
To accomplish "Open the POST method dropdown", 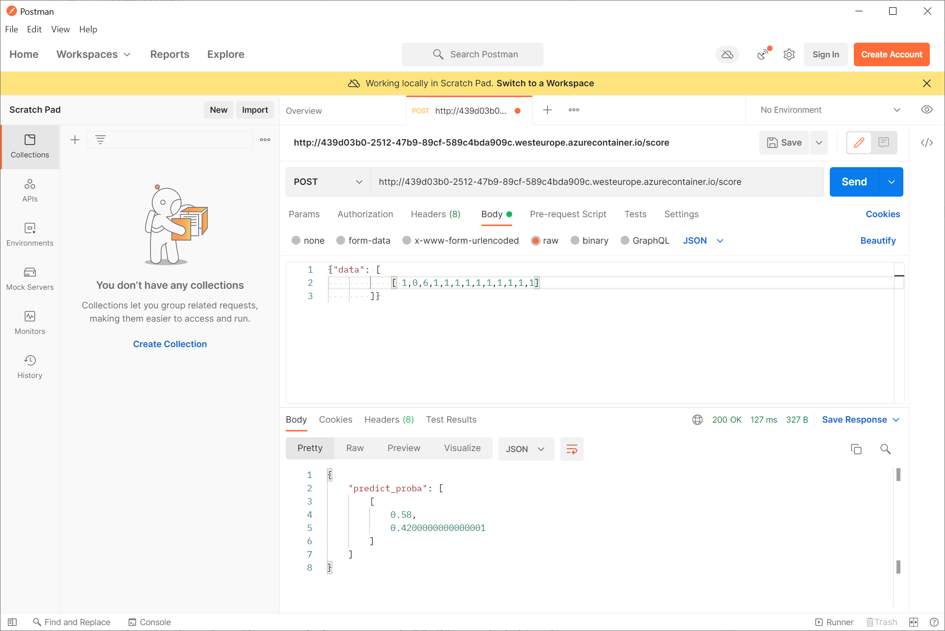I will click(328, 182).
